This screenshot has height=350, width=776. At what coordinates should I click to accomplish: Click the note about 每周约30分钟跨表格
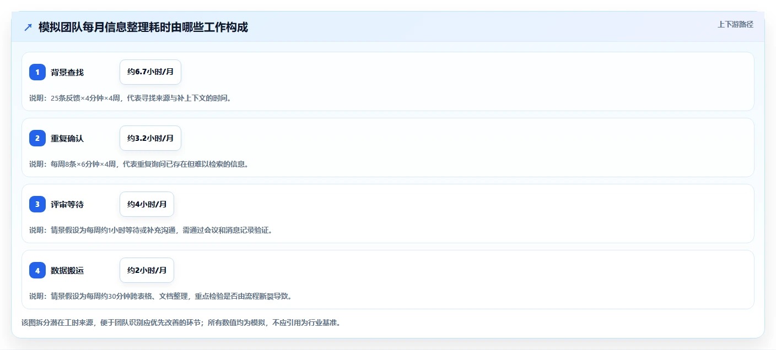(160, 296)
